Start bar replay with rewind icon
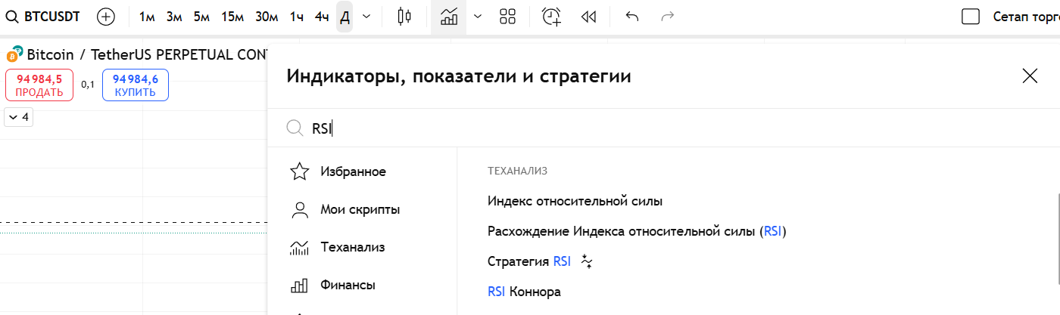 click(588, 17)
